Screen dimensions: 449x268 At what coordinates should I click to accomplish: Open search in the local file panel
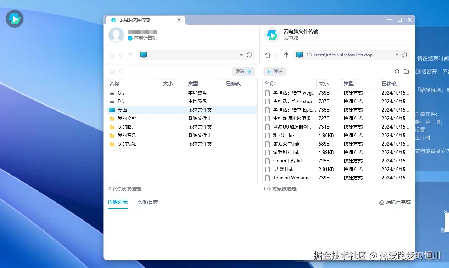pos(122,72)
